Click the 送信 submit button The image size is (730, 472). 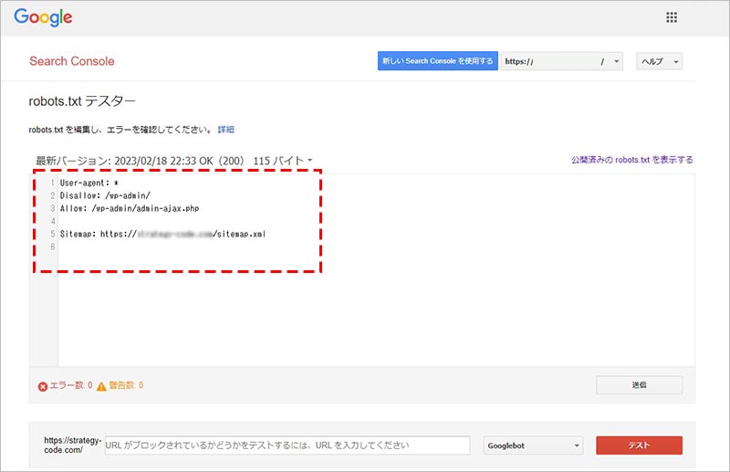[639, 385]
